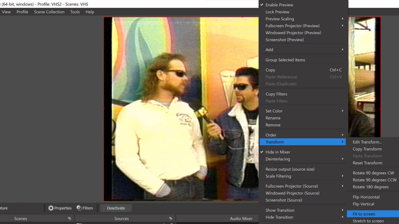Image resolution: width=399 pixels, height=224 pixels.
Task: Pop out the Scenes dock panel
Action: click(x=69, y=219)
